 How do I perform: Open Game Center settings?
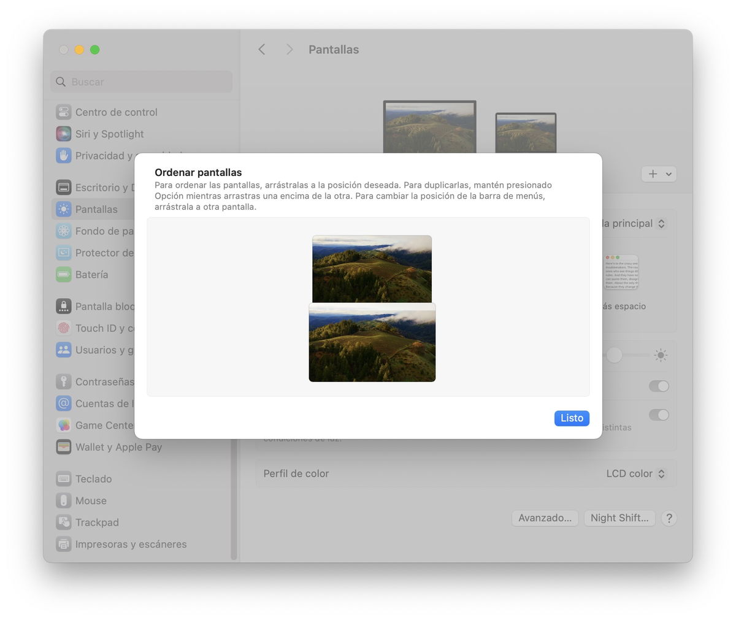click(x=105, y=425)
